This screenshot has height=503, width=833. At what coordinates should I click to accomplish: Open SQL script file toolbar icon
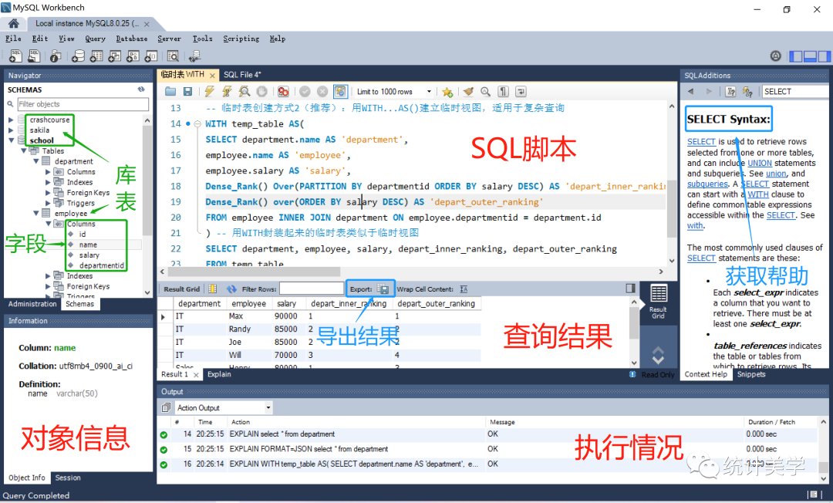35,56
